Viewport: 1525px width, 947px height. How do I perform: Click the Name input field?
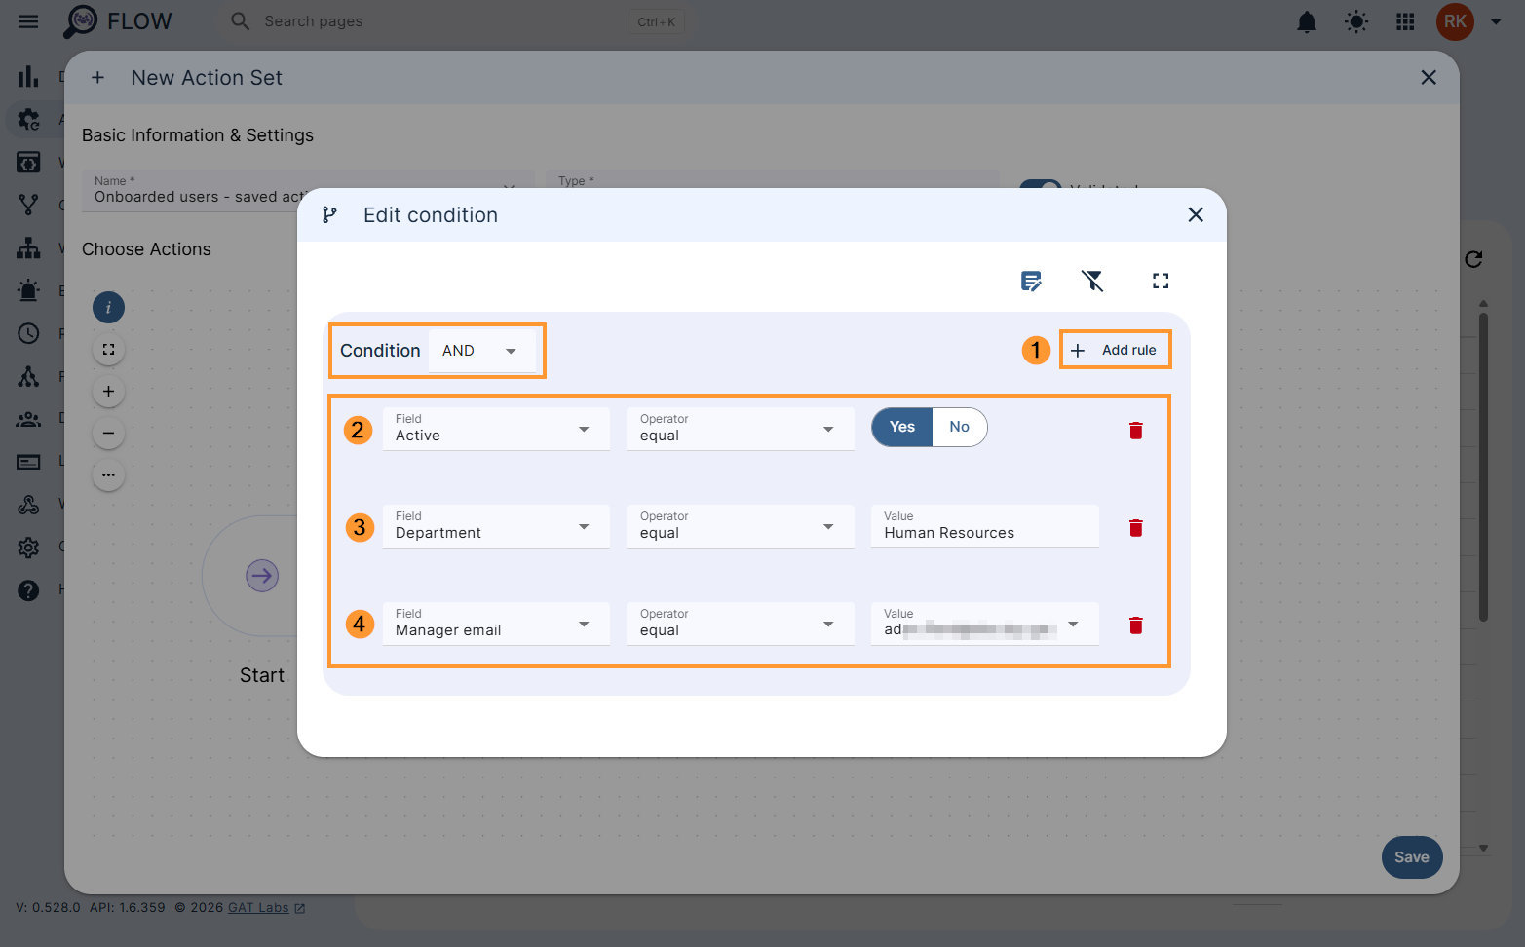309,189
